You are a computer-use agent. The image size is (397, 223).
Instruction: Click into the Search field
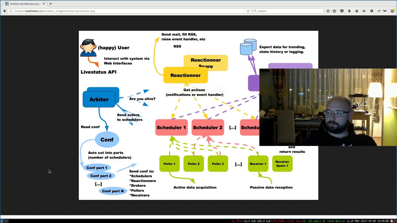click(x=288, y=11)
